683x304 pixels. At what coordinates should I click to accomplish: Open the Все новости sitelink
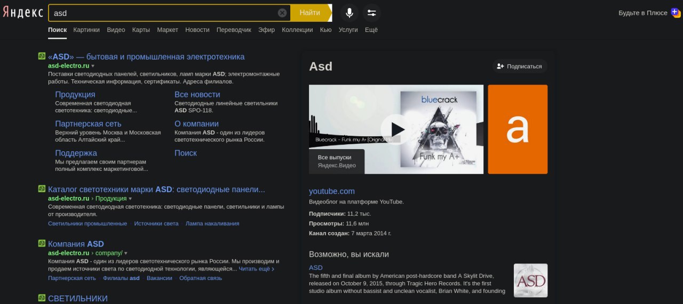tap(197, 94)
